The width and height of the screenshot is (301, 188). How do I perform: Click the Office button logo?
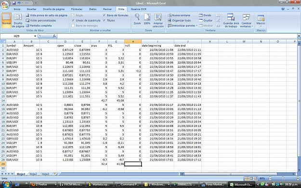coord(5,5)
